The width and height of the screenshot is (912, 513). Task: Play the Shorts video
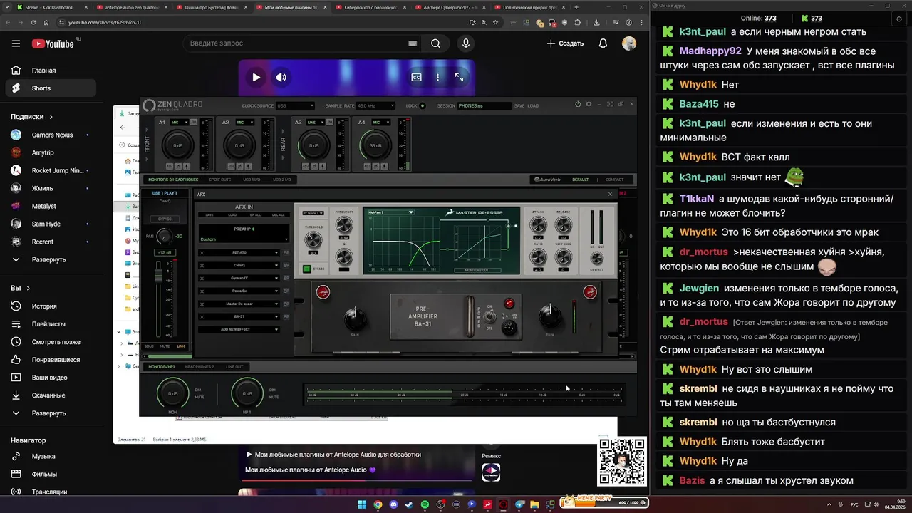click(256, 77)
